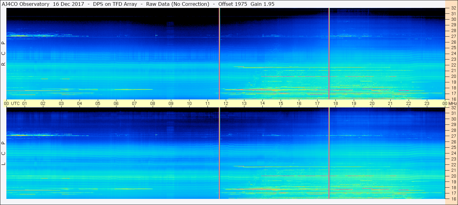Image resolution: width=458 pixels, height=205 pixels.
Task: Click the RCP vertical calibration line before 18 UTC
Action: click(329, 54)
